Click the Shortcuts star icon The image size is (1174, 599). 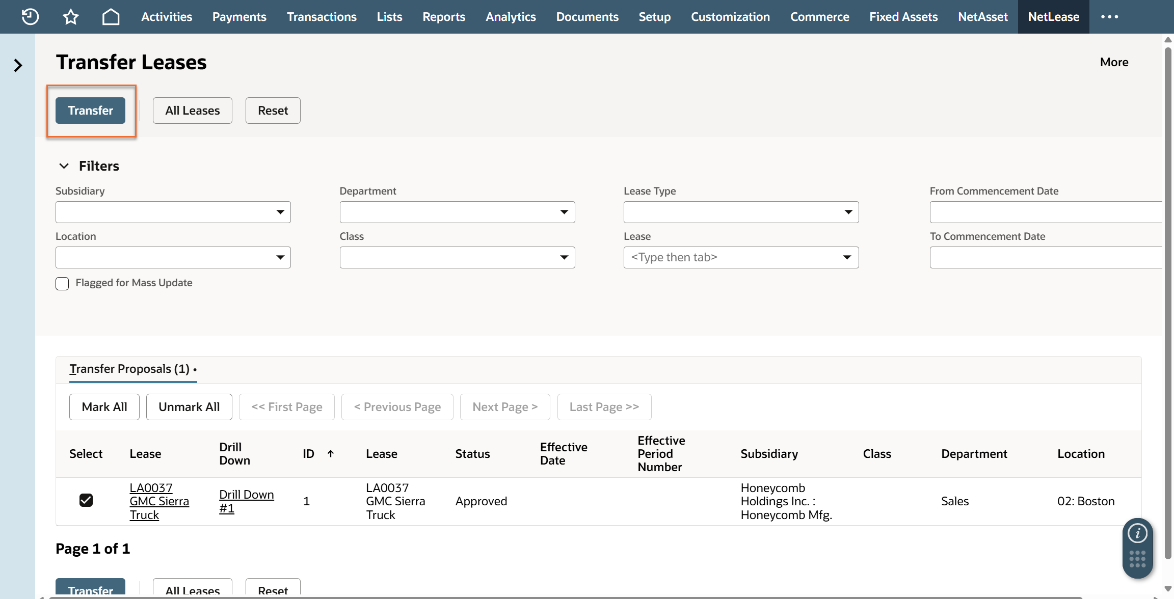tap(71, 17)
